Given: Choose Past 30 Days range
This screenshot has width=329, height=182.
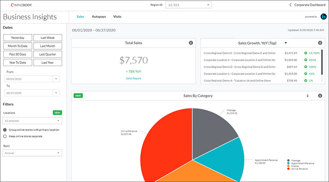Looking at the screenshot, I should click(x=18, y=54).
